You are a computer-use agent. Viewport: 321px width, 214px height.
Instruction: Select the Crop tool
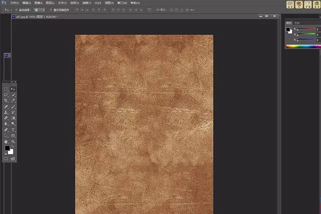[6, 101]
